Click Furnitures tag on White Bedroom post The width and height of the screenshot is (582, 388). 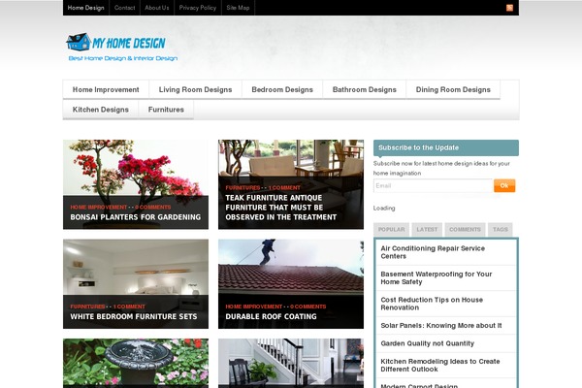87,307
